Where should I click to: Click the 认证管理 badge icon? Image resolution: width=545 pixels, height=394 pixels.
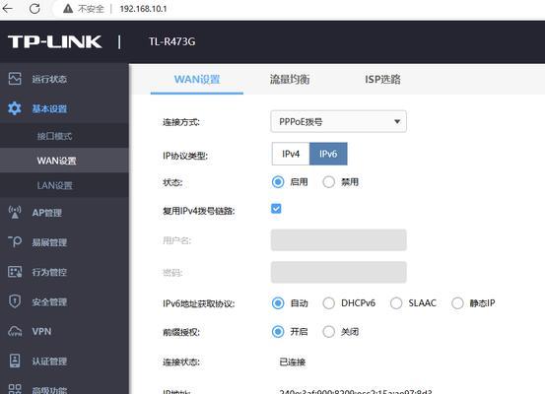tap(15, 361)
